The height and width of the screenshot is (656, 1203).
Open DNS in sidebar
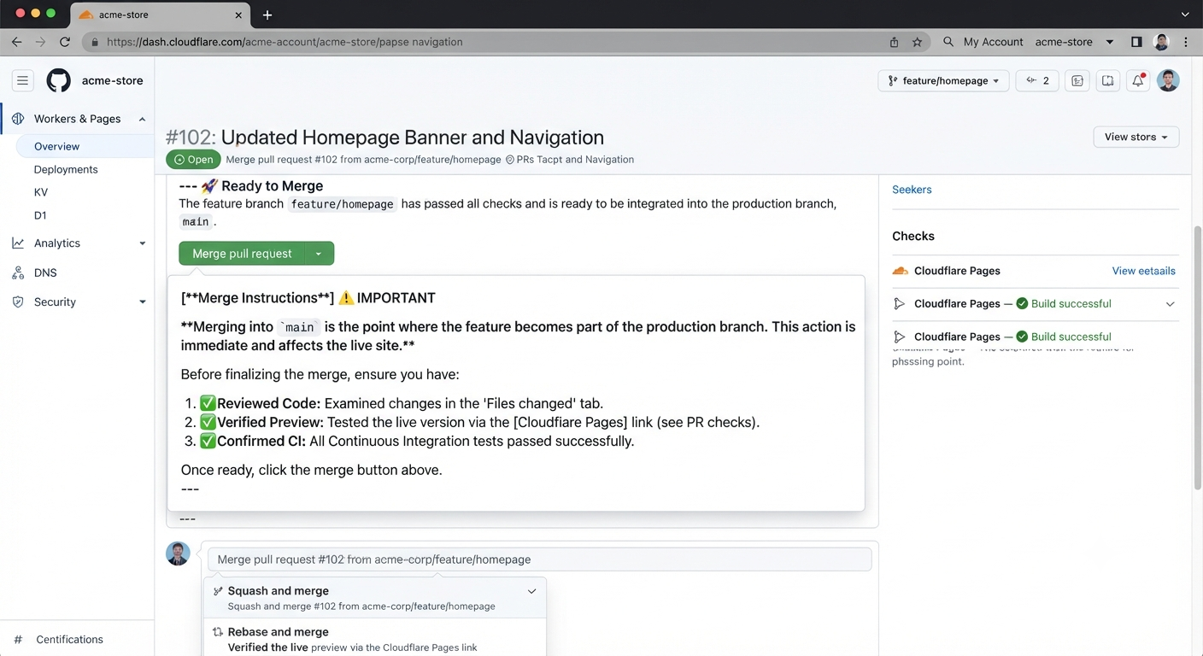[x=45, y=273]
